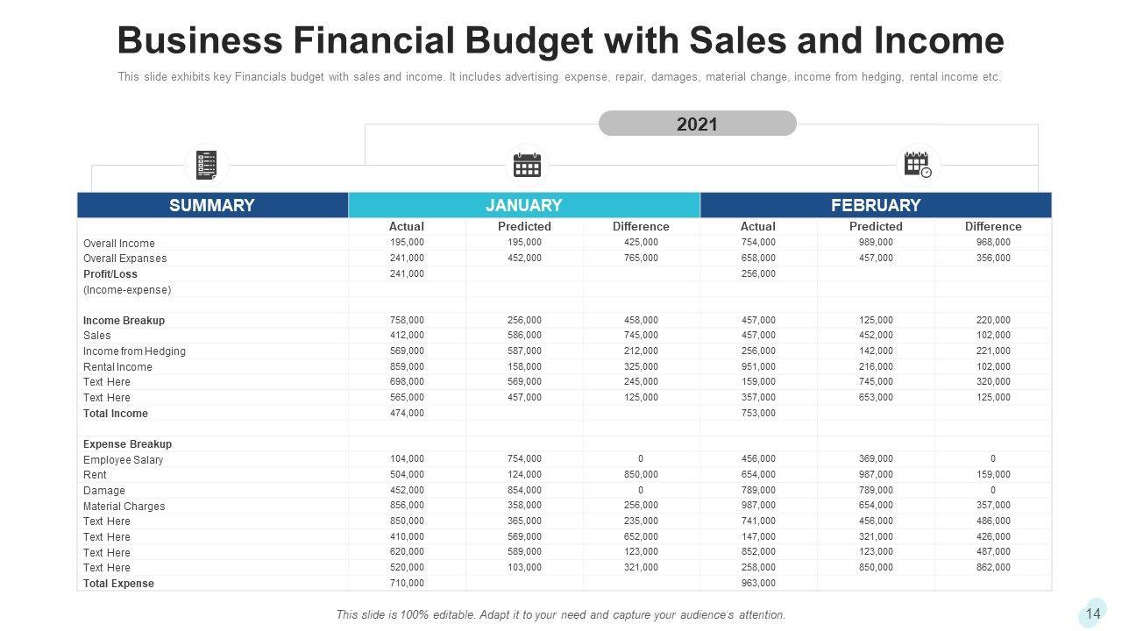This screenshot has width=1122, height=631.
Task: Select the 2021 year label pill
Action: tap(697, 124)
